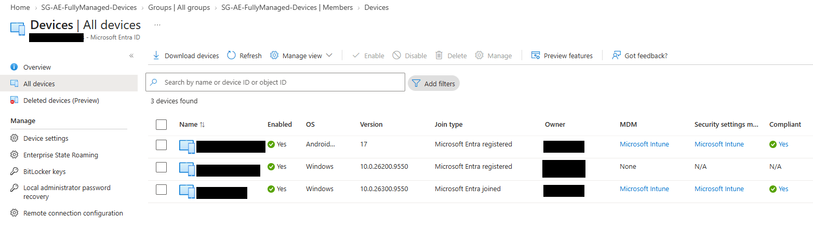The height and width of the screenshot is (228, 813).
Task: Check the select-all header checkbox
Action: (x=161, y=125)
